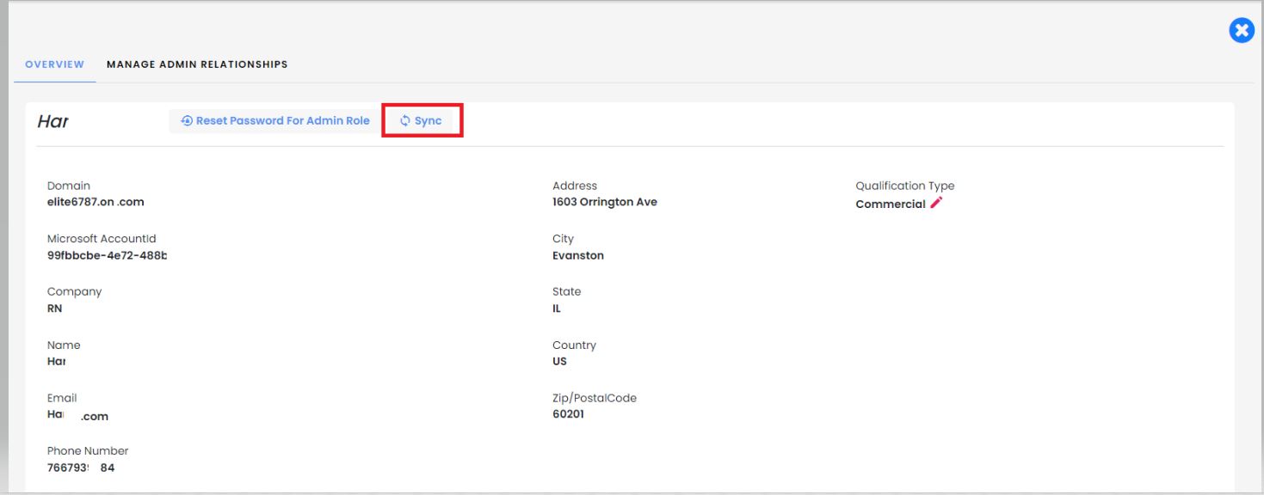Select the email value ending in .com
The width and height of the screenshot is (1264, 495).
coord(77,415)
